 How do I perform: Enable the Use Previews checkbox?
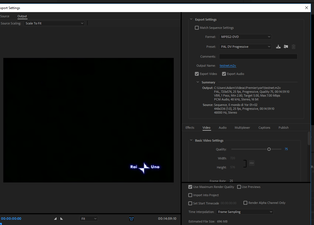(x=239, y=187)
